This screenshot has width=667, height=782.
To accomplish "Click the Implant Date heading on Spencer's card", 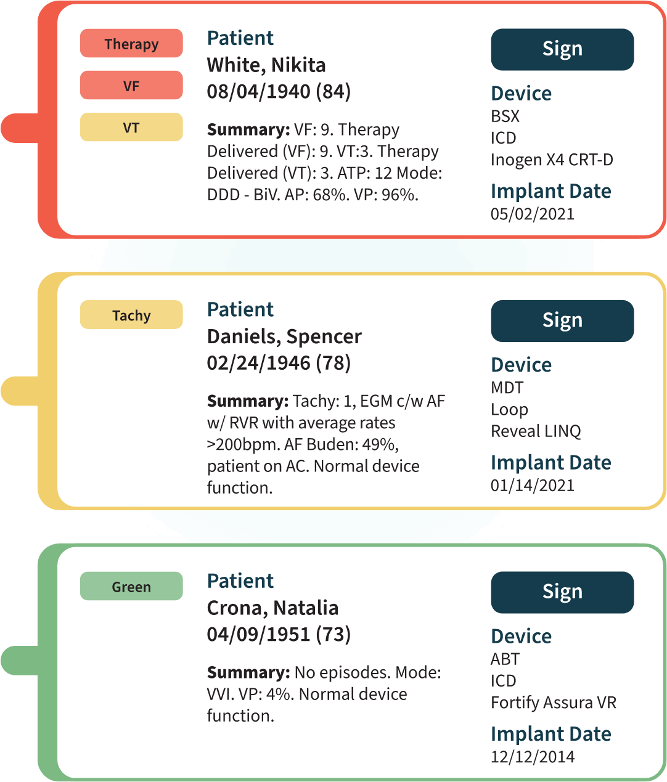I will (x=551, y=462).
